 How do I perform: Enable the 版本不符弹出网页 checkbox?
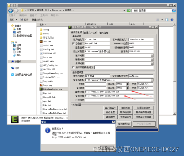point(73,67)
